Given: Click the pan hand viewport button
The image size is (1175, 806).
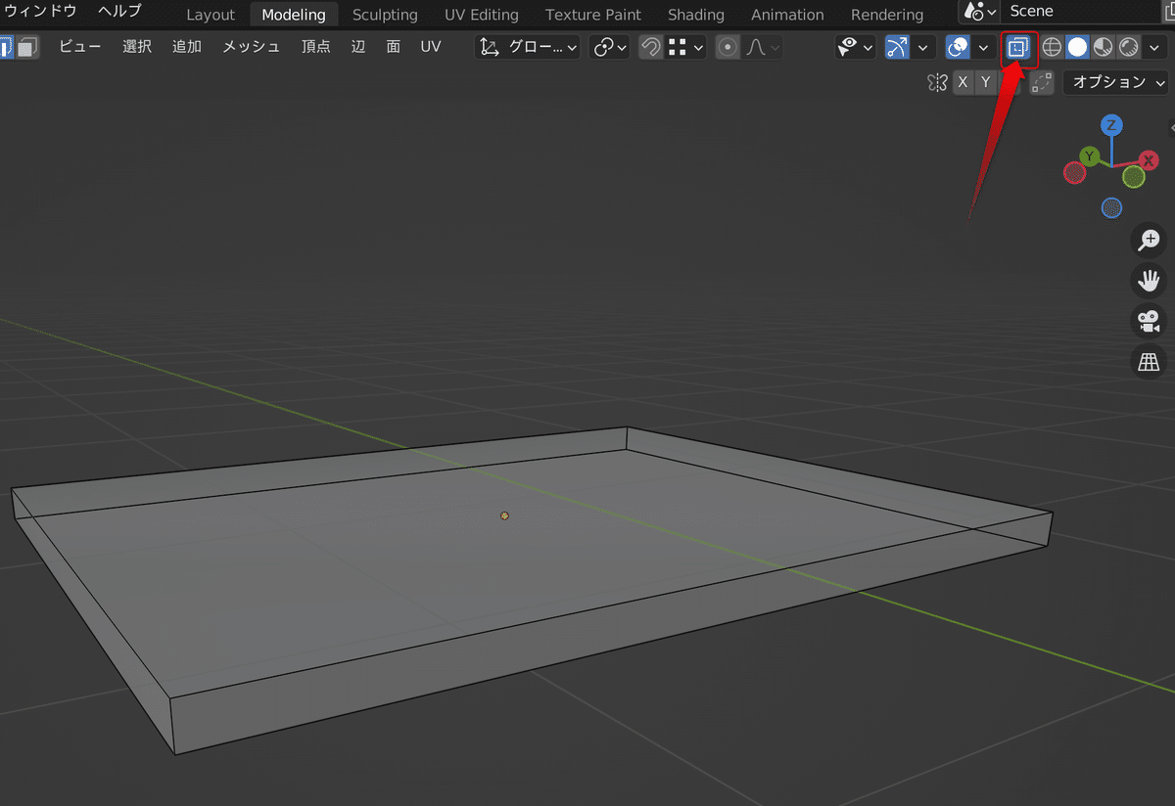Looking at the screenshot, I should point(1150,281).
